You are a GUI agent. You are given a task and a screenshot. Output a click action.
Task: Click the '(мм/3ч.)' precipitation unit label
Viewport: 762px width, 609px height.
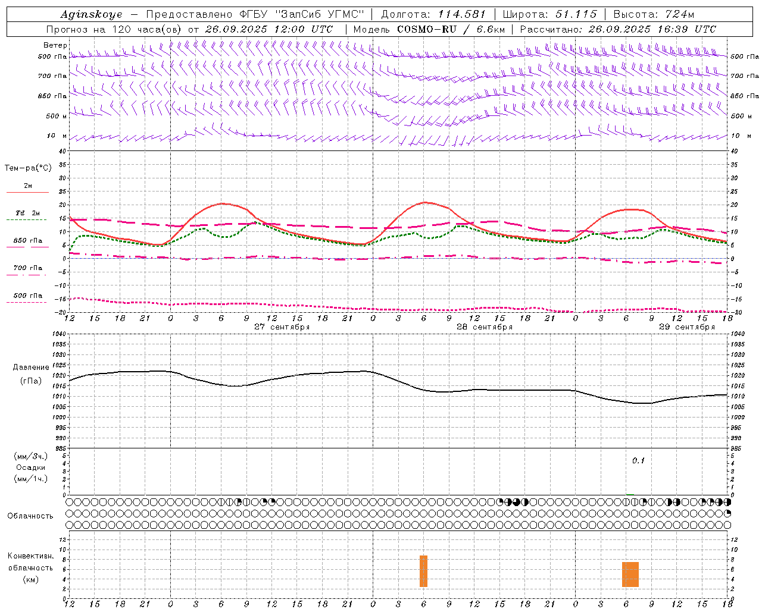coord(31,456)
